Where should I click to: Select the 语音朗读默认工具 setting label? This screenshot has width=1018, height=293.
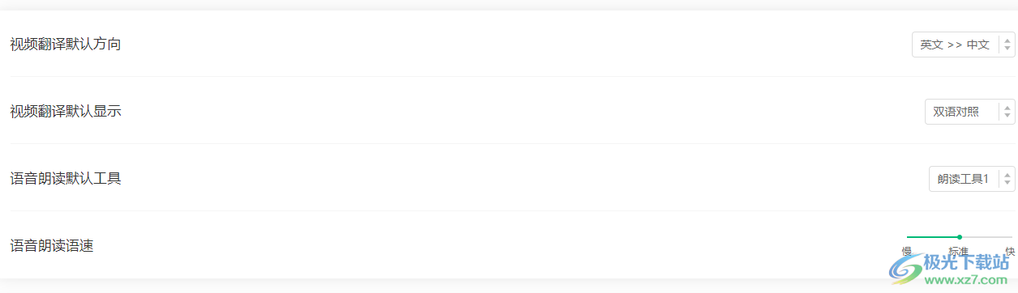pos(66,178)
